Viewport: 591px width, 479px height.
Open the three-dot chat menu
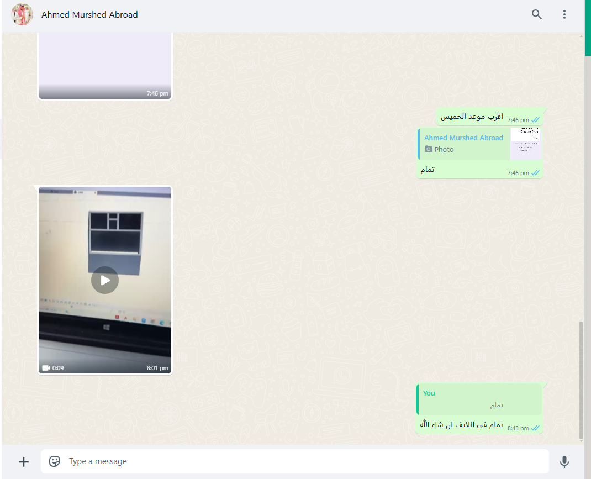click(564, 15)
